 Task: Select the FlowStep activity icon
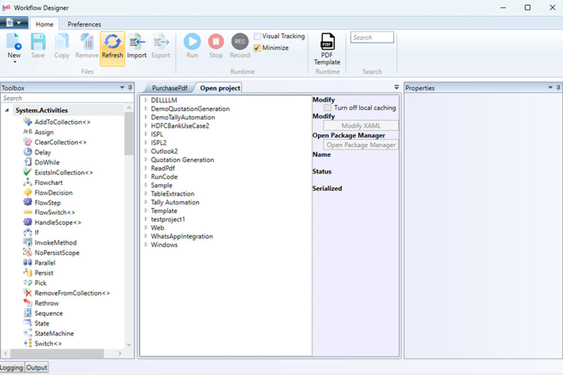click(27, 203)
